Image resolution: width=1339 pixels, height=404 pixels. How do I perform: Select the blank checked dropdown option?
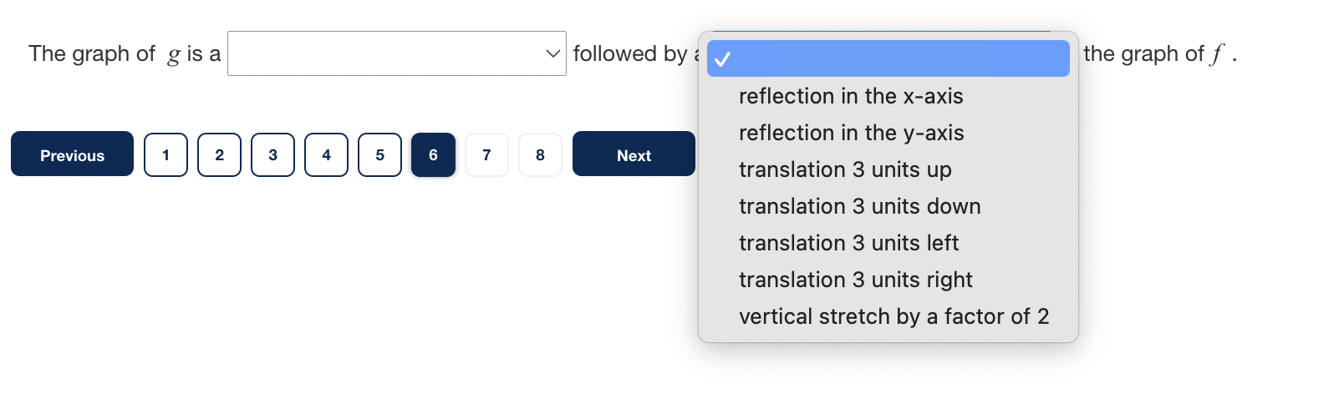tap(888, 59)
